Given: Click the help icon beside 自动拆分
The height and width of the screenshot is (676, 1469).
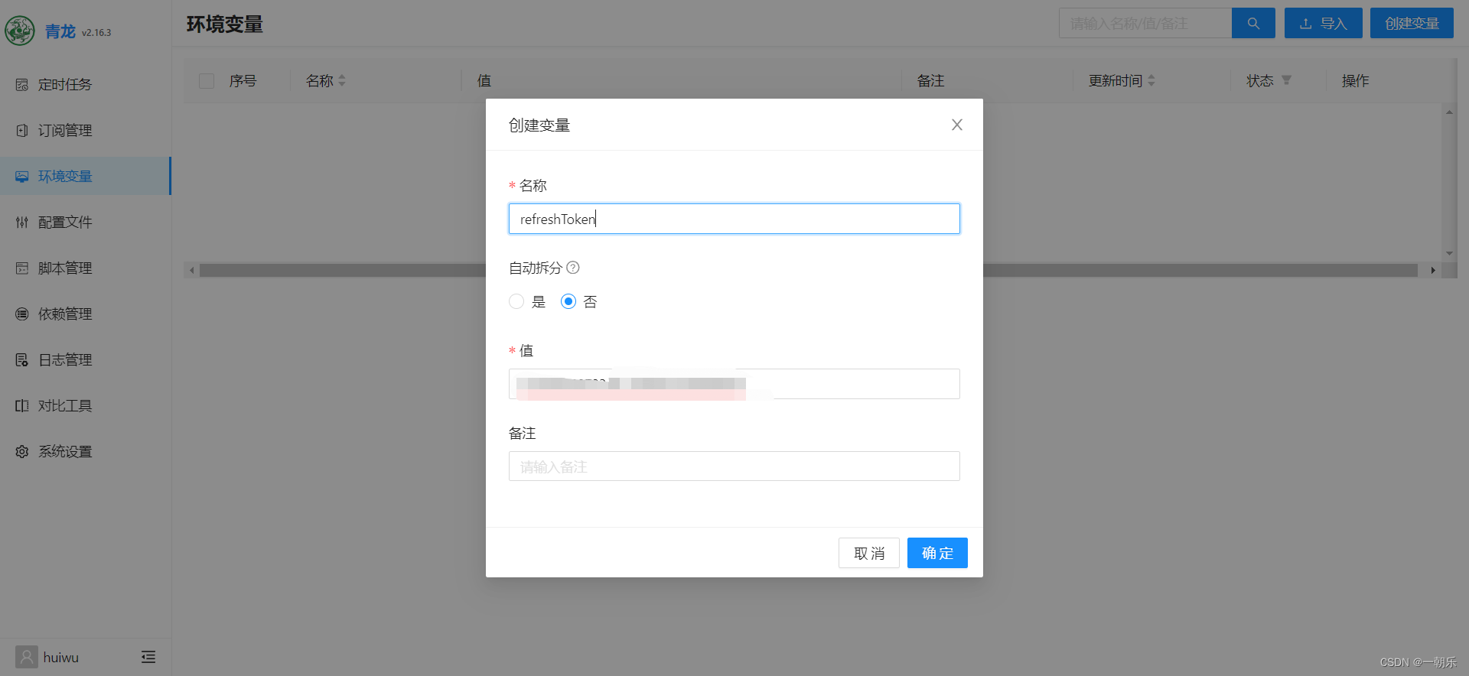Looking at the screenshot, I should 573,268.
